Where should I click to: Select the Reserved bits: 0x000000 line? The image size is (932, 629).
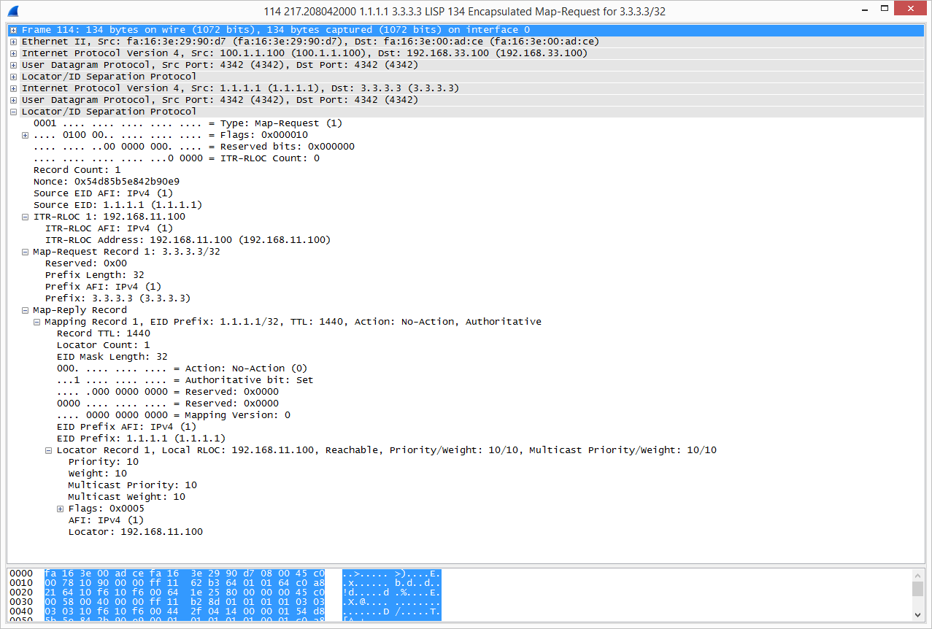point(194,147)
